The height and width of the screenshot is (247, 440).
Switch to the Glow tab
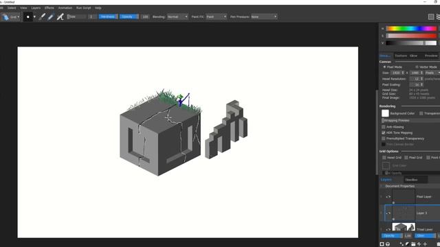(x=413, y=56)
